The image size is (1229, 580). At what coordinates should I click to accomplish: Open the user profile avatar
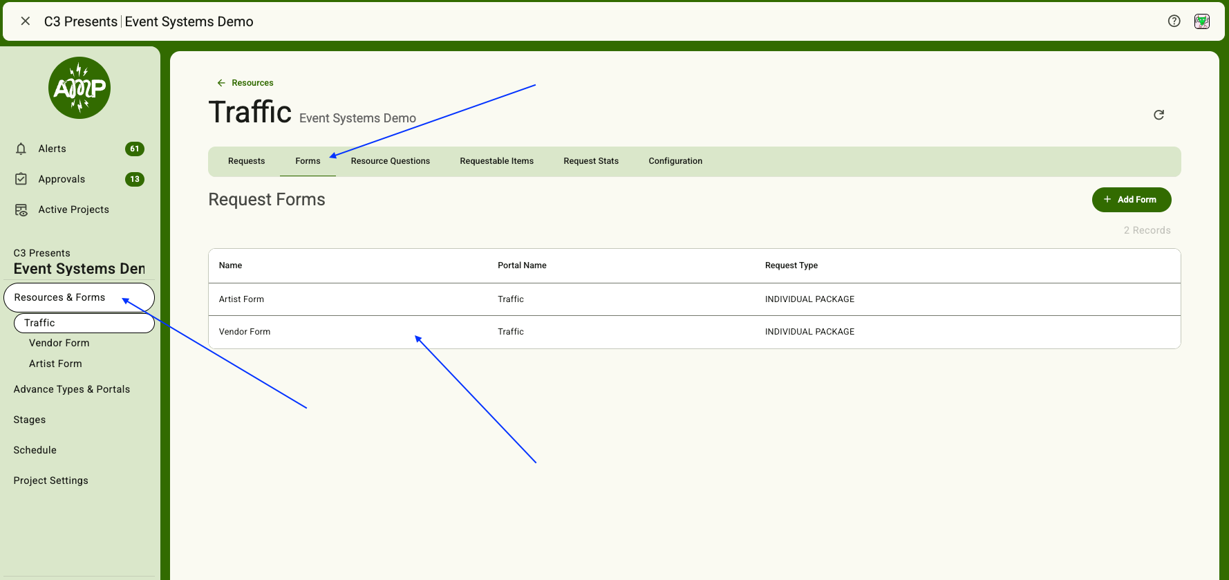1202,21
